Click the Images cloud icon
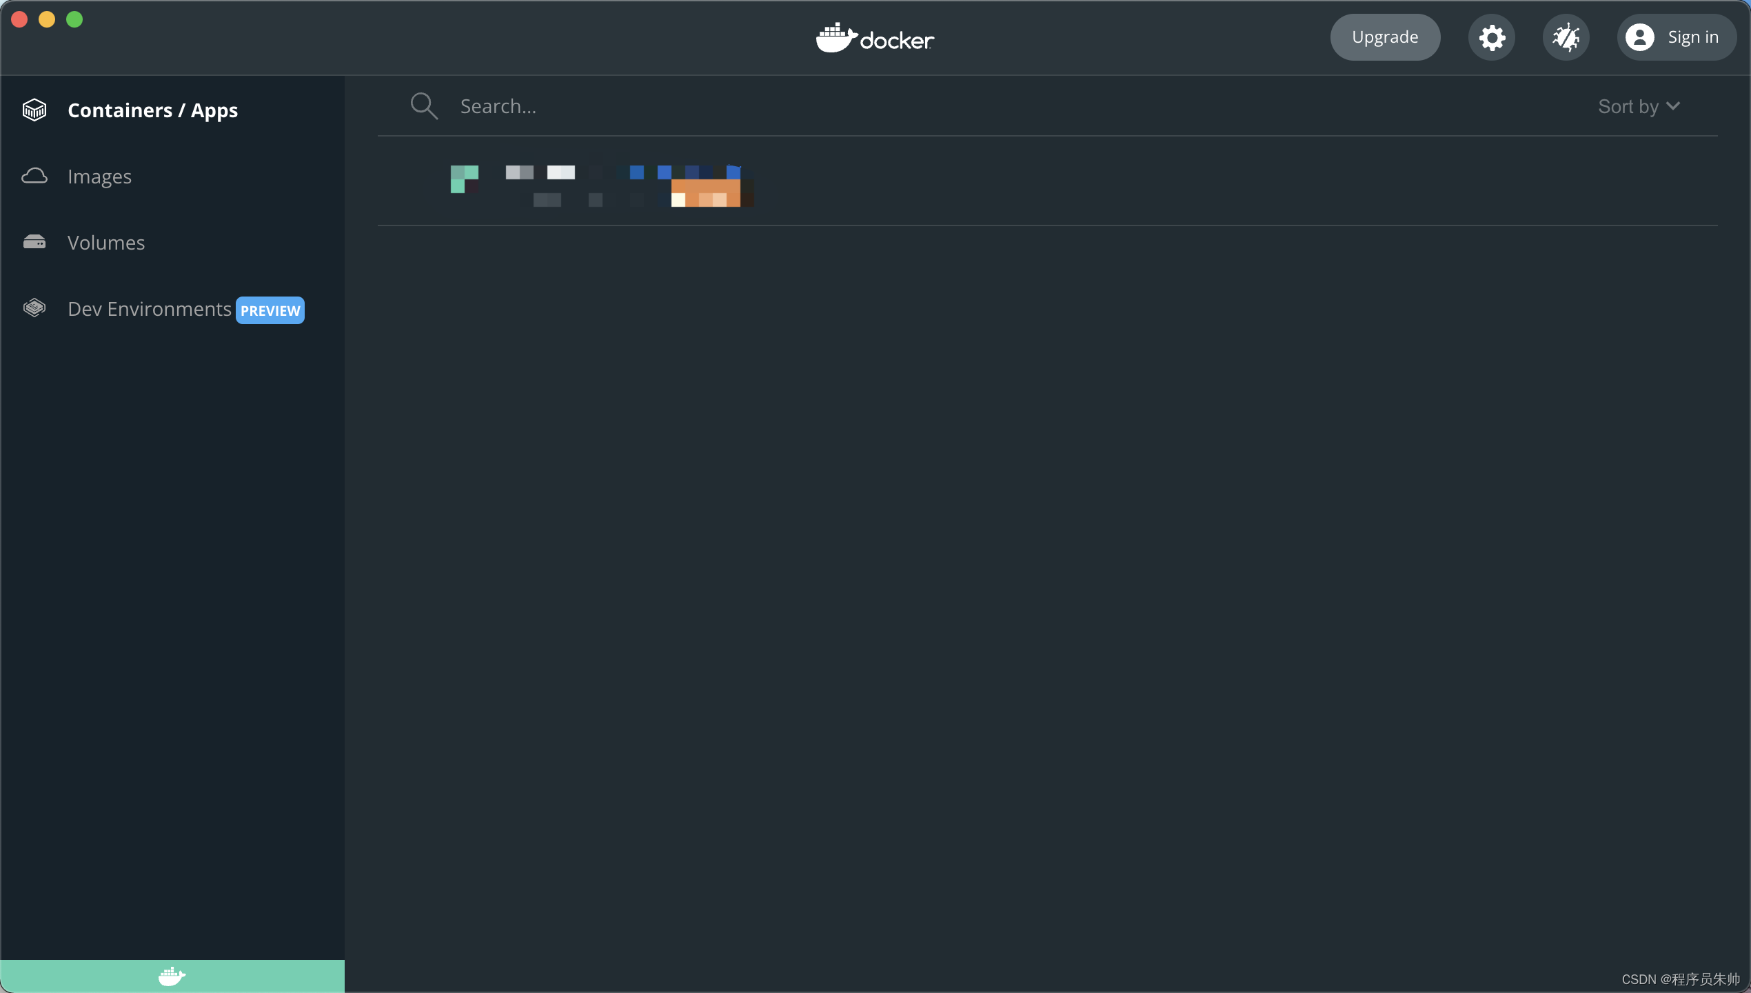1751x993 pixels. pos(34,177)
